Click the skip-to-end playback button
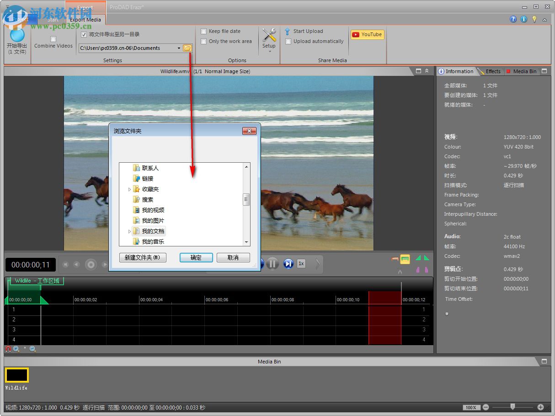 [x=288, y=263]
